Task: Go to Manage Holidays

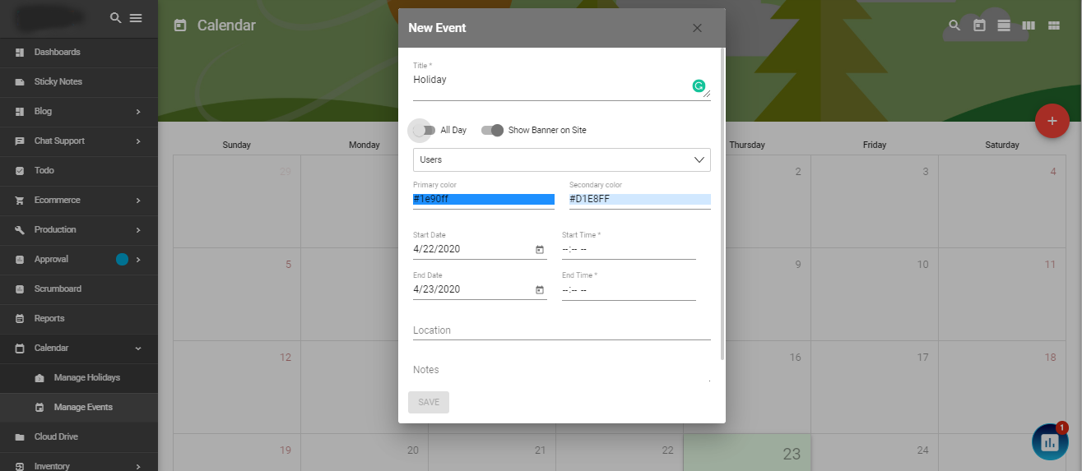Action: [x=79, y=378]
